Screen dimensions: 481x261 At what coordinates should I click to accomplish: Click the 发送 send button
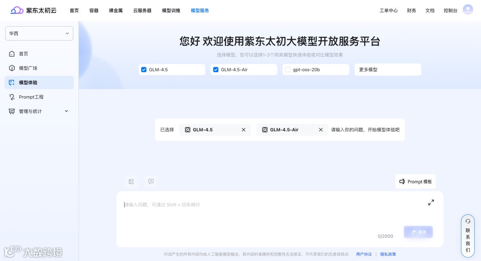coord(418,232)
